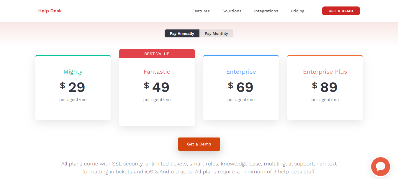The width and height of the screenshot is (398, 179).
Task: Select the Pay Annually toggle option
Action: 182,33
